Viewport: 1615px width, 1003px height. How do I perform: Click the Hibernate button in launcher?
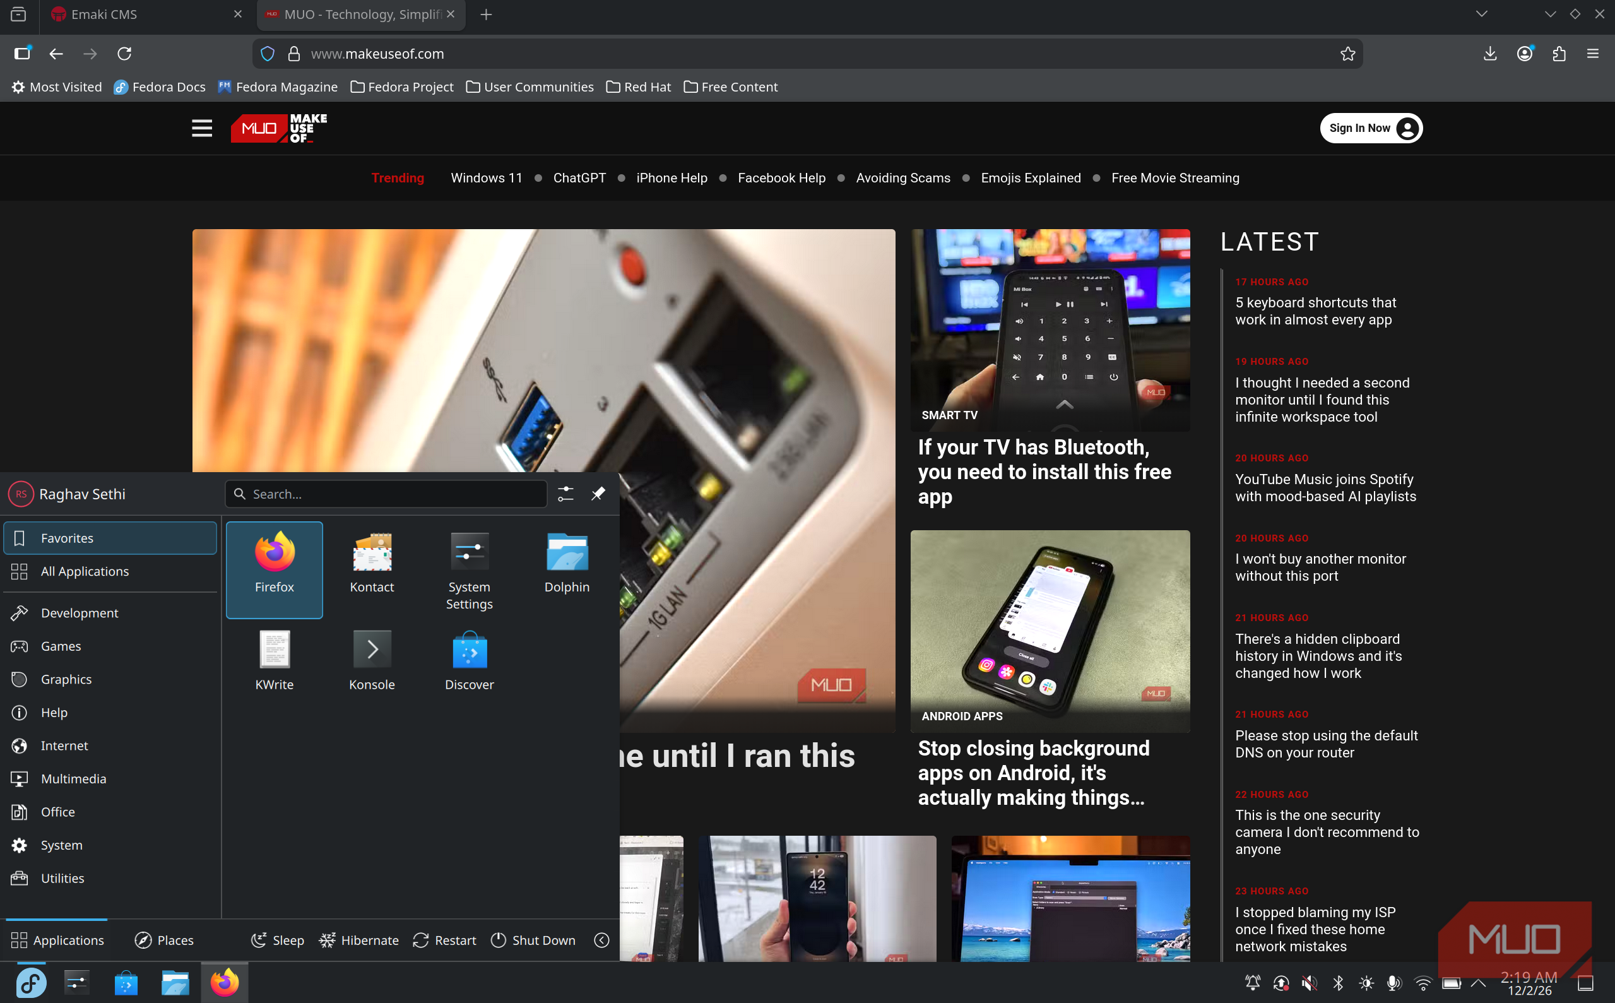coord(359,940)
